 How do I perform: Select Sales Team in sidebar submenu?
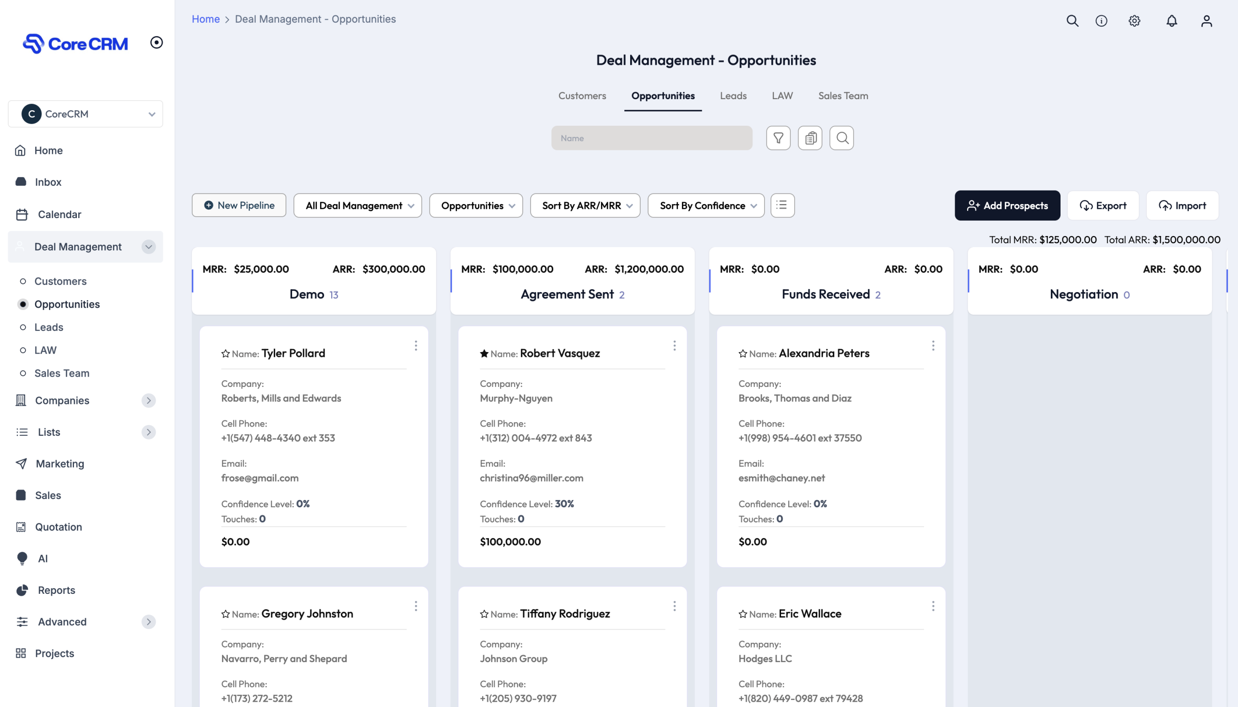pos(61,373)
